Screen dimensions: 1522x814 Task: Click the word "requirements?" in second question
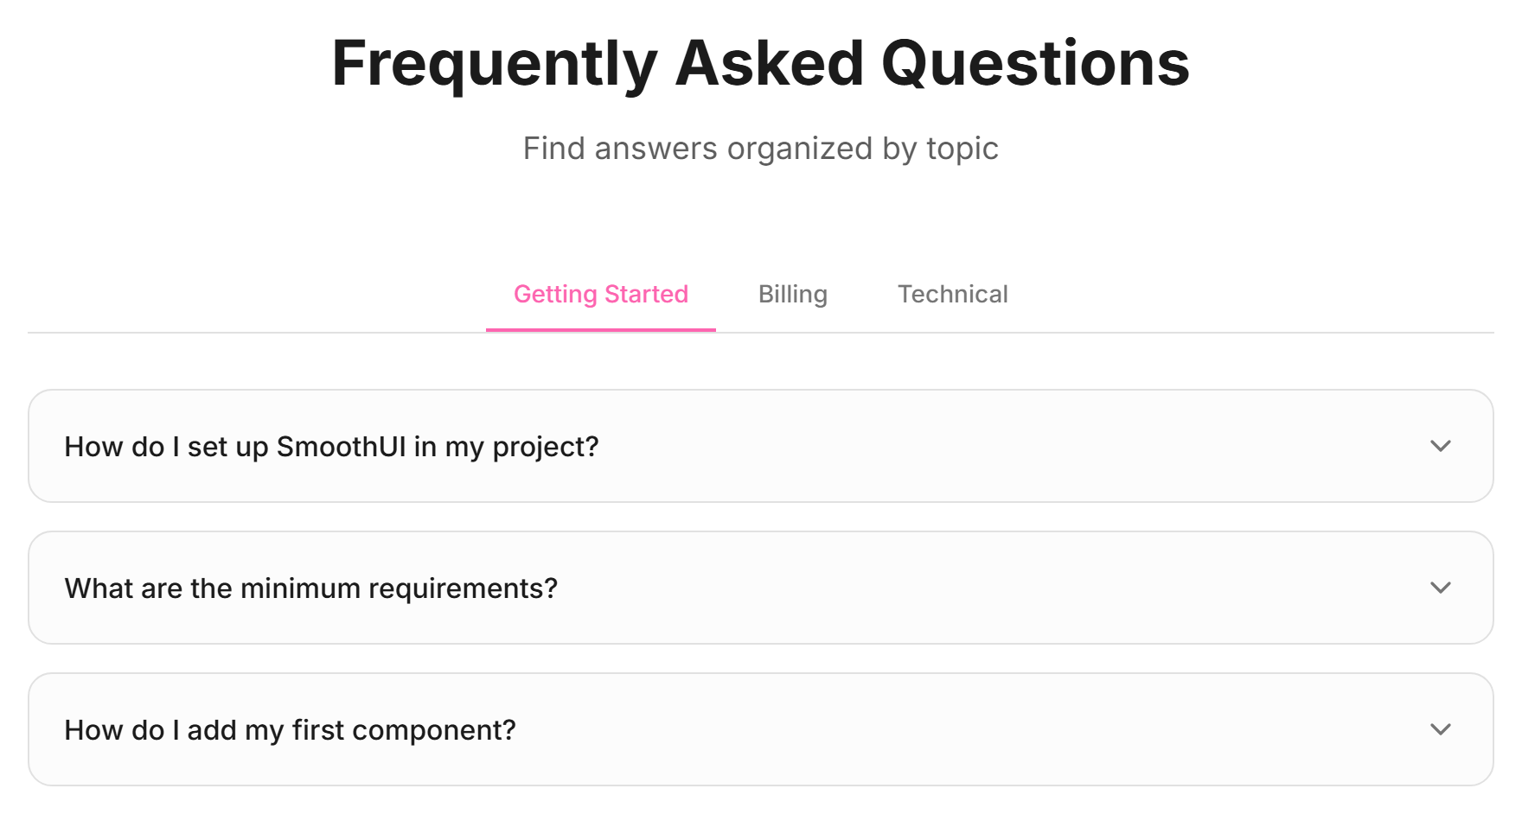pyautogui.click(x=464, y=589)
